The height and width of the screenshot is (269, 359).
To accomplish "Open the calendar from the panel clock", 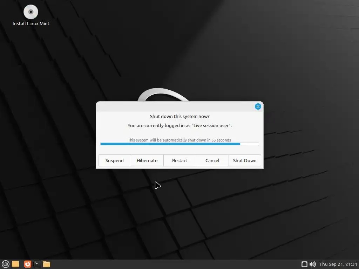I will (338, 264).
